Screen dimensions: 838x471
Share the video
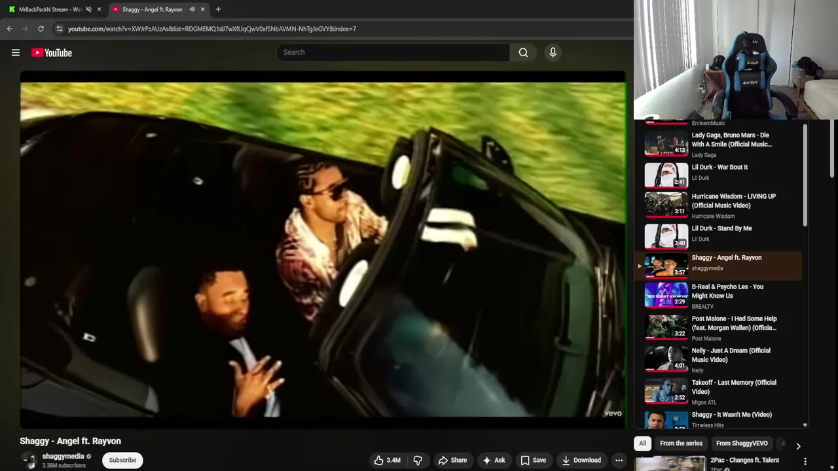click(452, 461)
